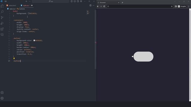The image size is (191, 107).
Task: Click the grey rounded toggle button on page
Action: pyautogui.click(x=143, y=56)
